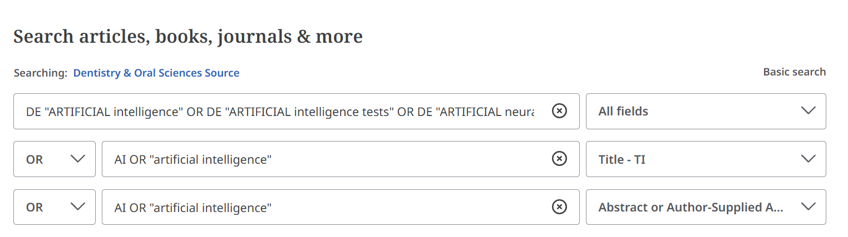
Task: Open the Abstract or Author-Supplied field dropdown
Action: [706, 207]
